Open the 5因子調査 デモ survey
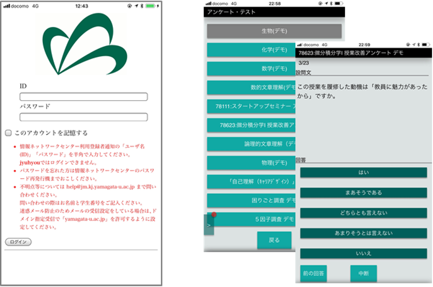 click(x=251, y=219)
